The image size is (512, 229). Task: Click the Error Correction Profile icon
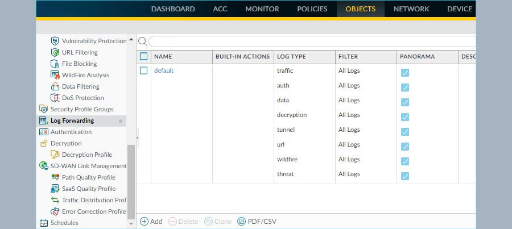55,211
